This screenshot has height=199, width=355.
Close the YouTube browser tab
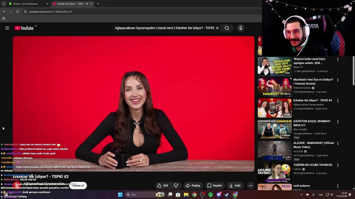click(x=91, y=4)
